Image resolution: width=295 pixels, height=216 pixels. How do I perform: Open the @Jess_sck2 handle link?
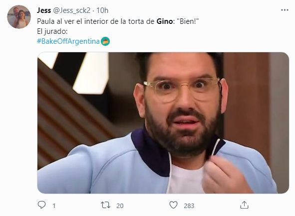72,10
